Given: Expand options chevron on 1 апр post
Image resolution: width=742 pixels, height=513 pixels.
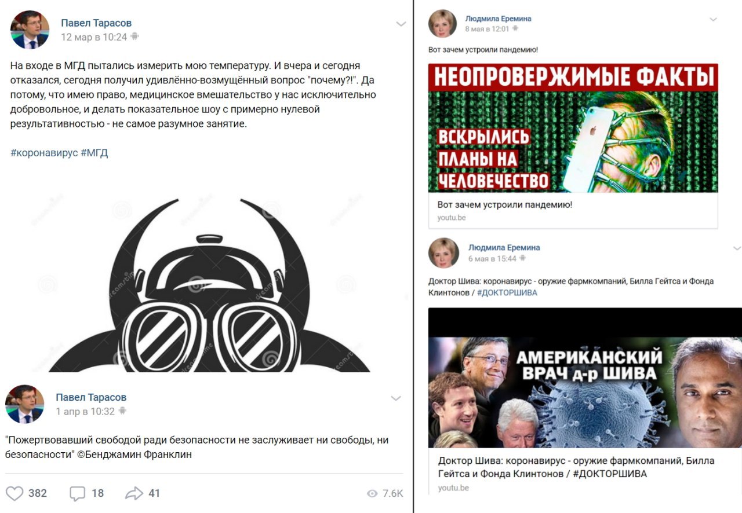Looking at the screenshot, I should click(396, 398).
